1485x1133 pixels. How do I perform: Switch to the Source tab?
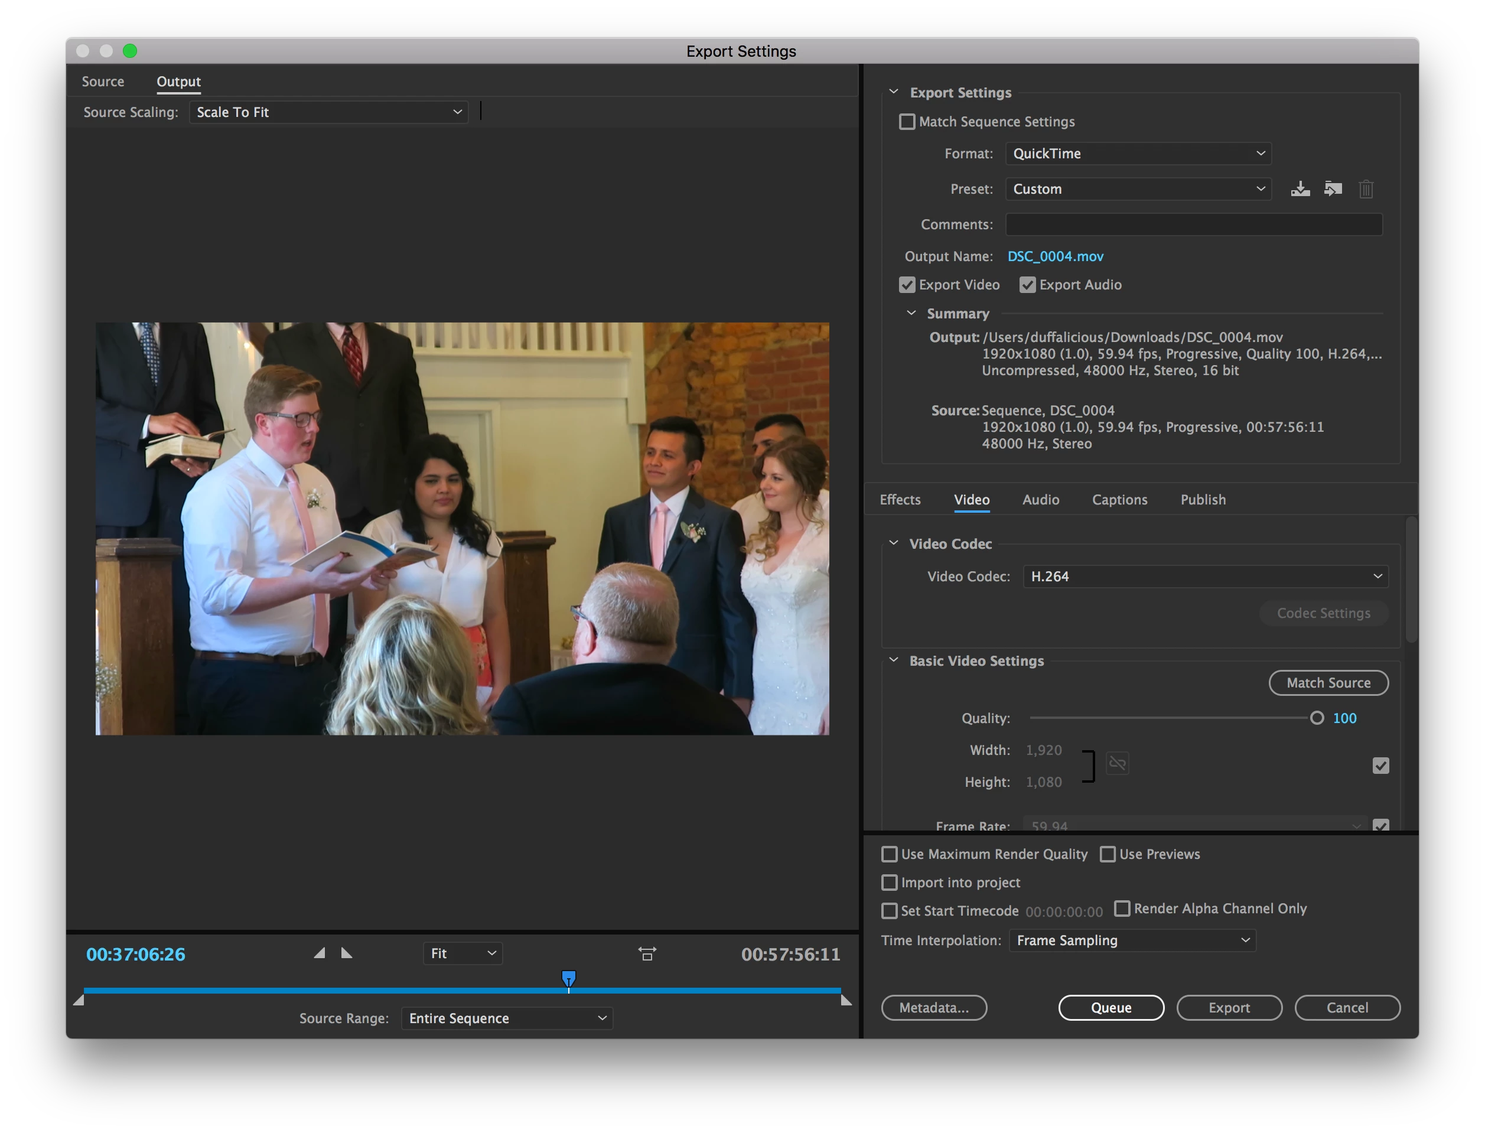tap(103, 82)
